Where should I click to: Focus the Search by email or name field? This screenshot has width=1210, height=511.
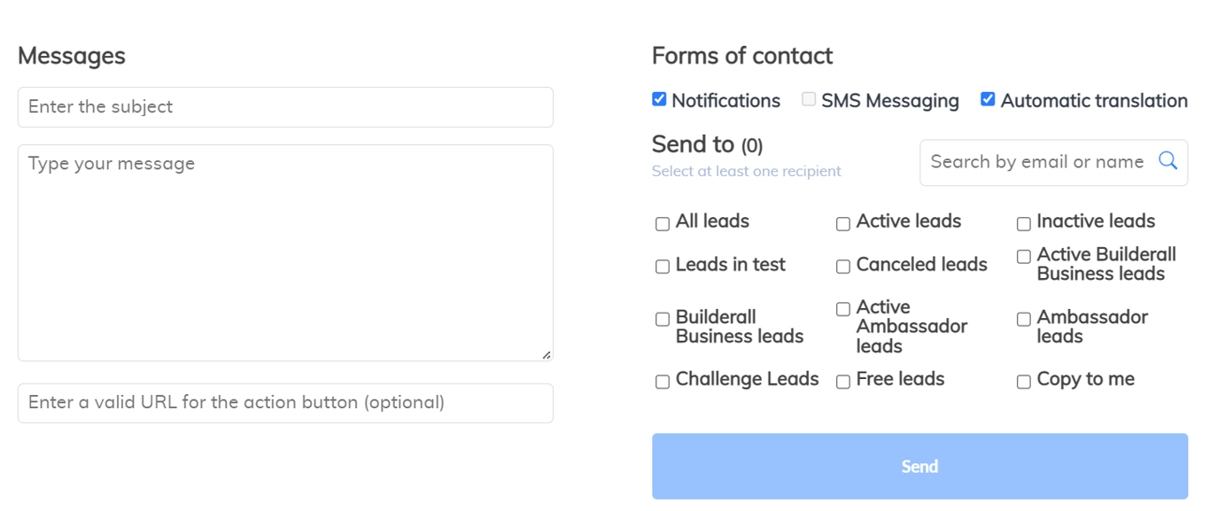click(x=1036, y=162)
